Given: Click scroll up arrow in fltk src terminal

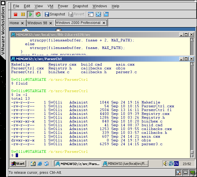Looking at the screenshot, I should [192, 40].
